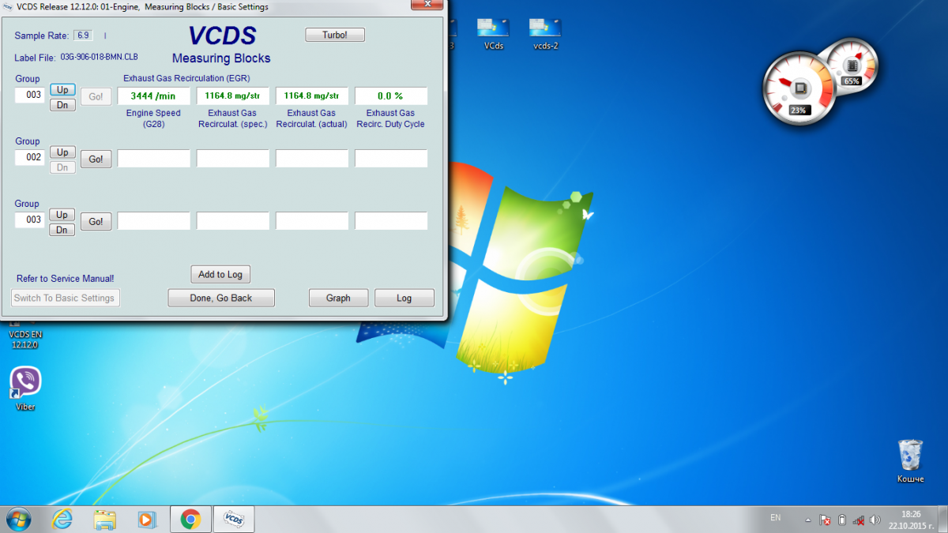This screenshot has width=948, height=533.
Task: Open the Viber desktop shortcut
Action: (x=25, y=388)
